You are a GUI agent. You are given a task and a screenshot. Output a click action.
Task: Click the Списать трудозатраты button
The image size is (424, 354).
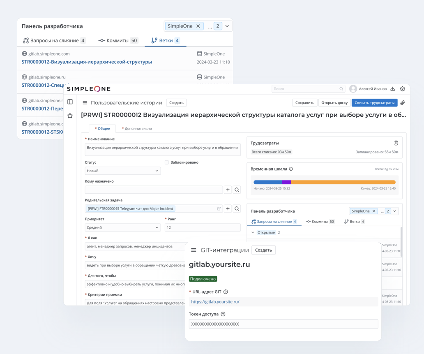tap(374, 102)
